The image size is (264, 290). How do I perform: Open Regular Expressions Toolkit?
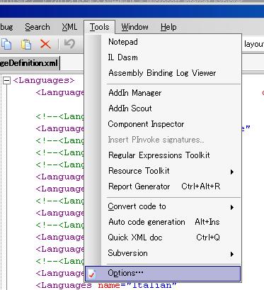click(x=163, y=155)
